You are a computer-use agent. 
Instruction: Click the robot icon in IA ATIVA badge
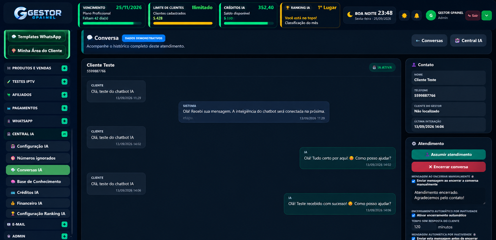click(x=374, y=67)
